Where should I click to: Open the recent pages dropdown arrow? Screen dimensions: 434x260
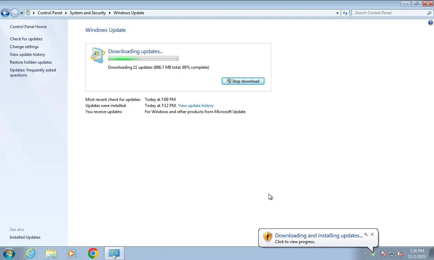[x=21, y=13]
